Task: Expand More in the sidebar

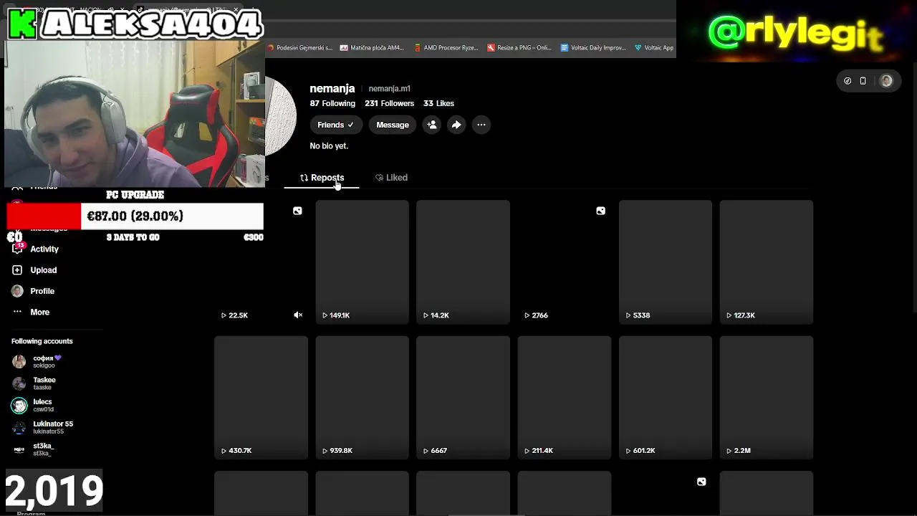Action: pos(40,312)
